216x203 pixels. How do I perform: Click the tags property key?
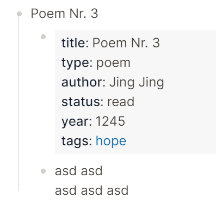(x=75, y=142)
